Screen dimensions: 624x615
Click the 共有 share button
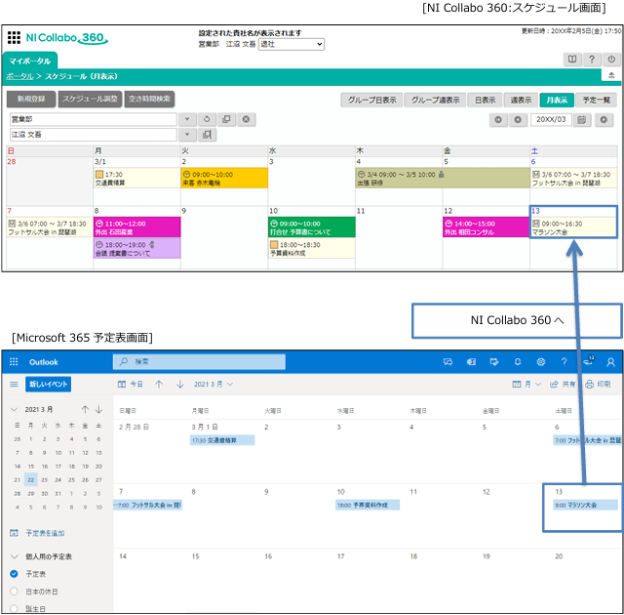coord(563,384)
